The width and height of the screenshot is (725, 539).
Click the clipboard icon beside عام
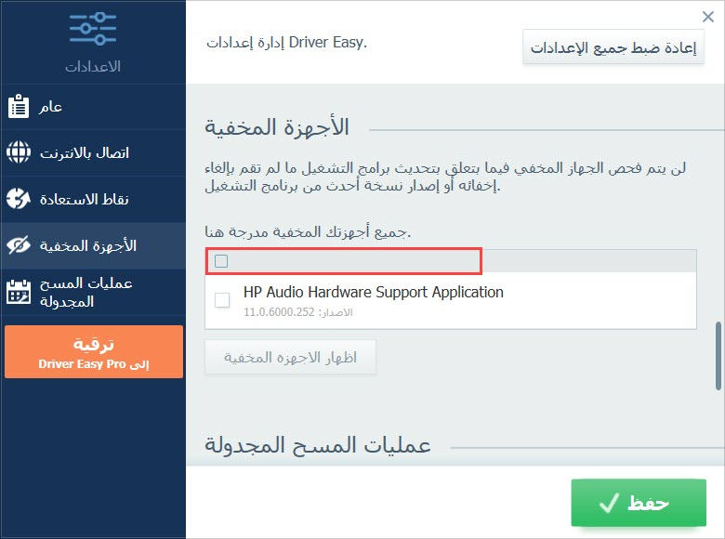[x=18, y=106]
